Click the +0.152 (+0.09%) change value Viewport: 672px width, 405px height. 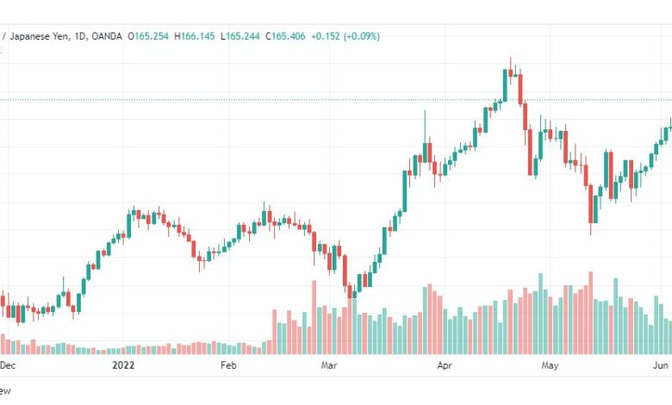point(345,36)
